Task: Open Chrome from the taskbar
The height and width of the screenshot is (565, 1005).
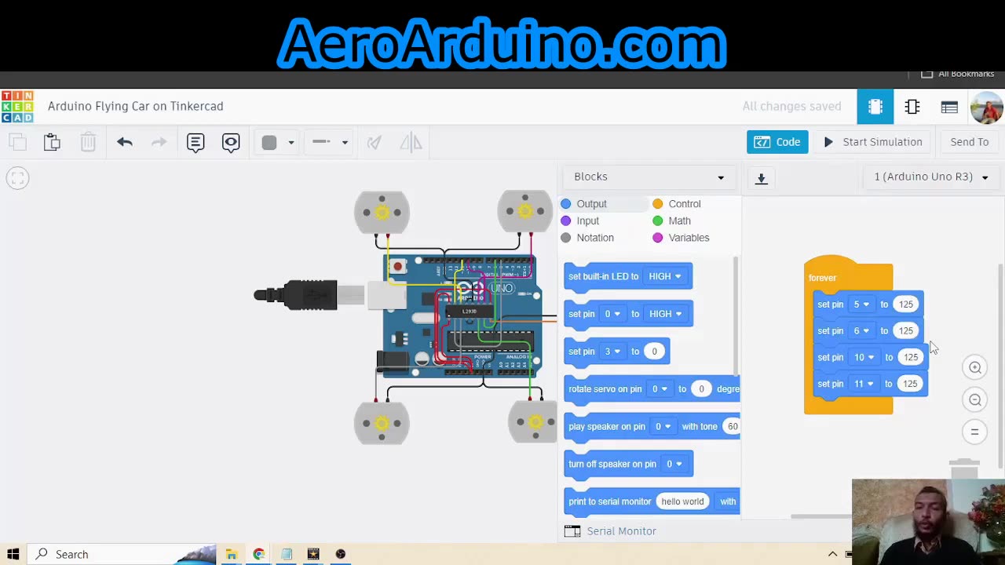Action: point(259,554)
